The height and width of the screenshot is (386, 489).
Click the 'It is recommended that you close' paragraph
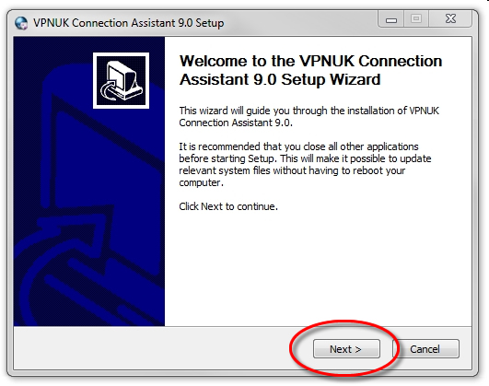[x=305, y=165]
